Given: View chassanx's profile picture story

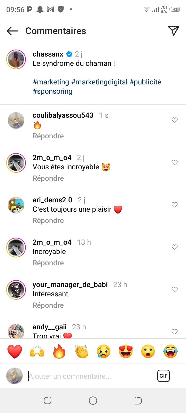Looking at the screenshot, I should pos(16,59).
